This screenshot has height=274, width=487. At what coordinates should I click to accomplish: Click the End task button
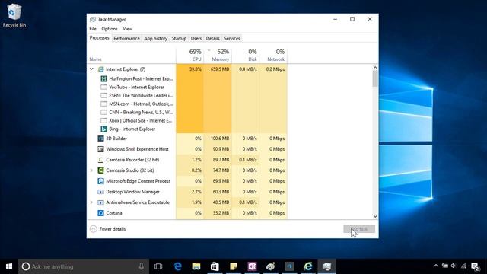click(359, 229)
